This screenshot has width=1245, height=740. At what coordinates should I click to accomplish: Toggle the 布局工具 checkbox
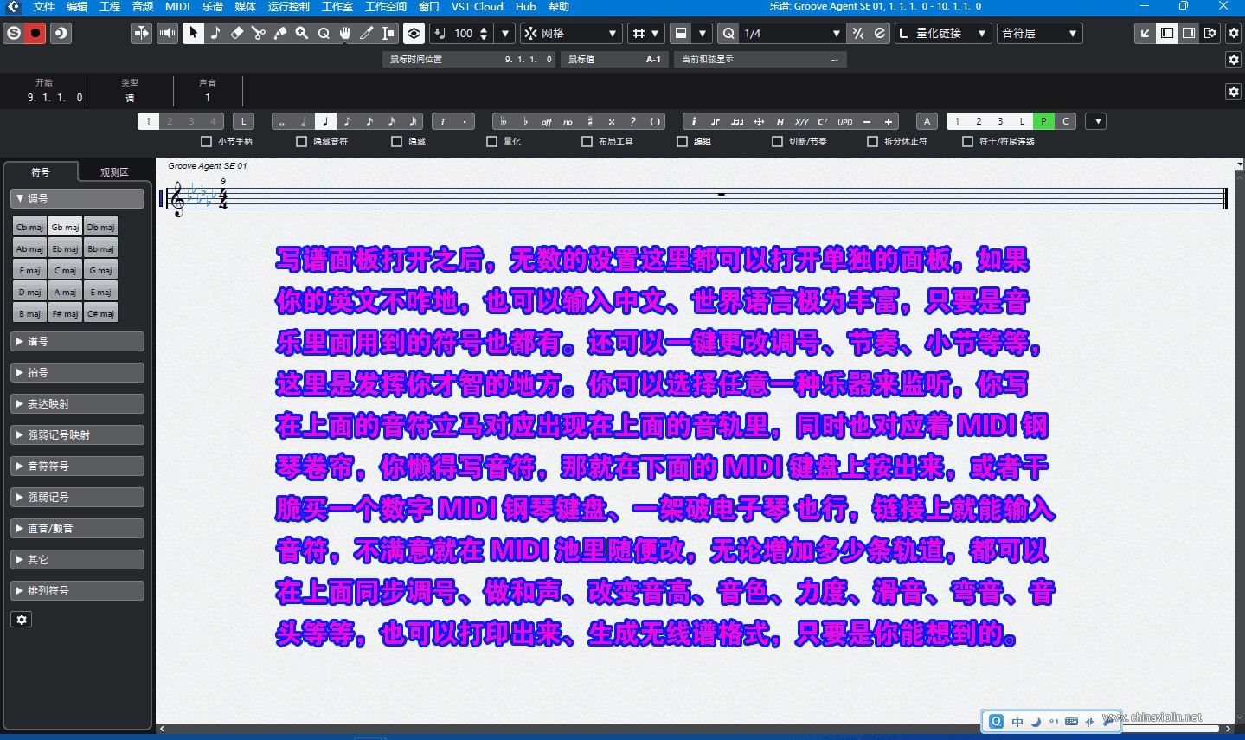[587, 141]
